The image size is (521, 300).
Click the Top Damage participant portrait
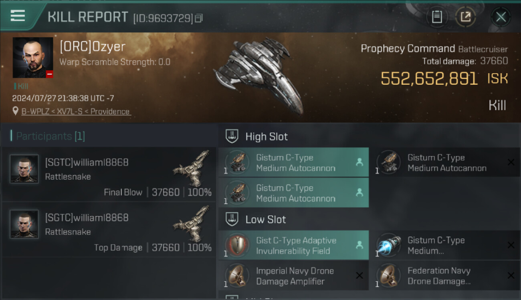pos(24,224)
